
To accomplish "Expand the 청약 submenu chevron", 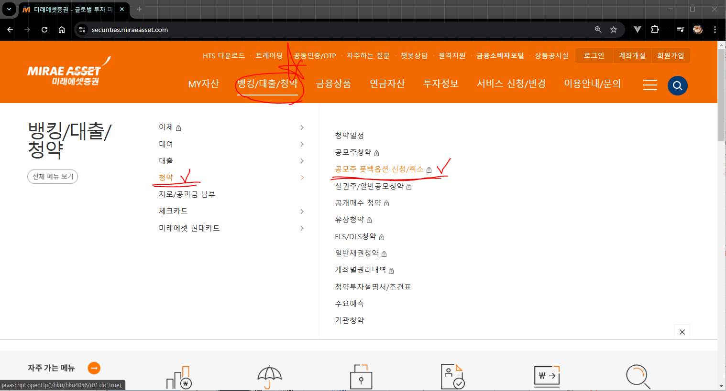I will (302, 178).
